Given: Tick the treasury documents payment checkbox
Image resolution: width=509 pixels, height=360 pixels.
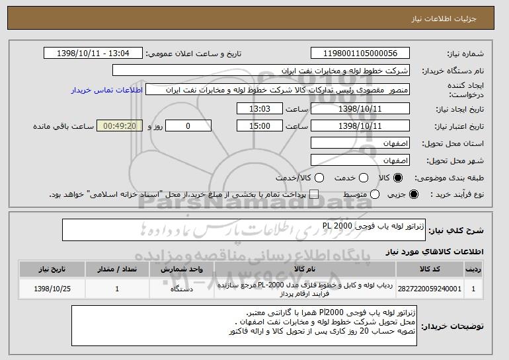Looking at the screenshot, I should [313, 195].
